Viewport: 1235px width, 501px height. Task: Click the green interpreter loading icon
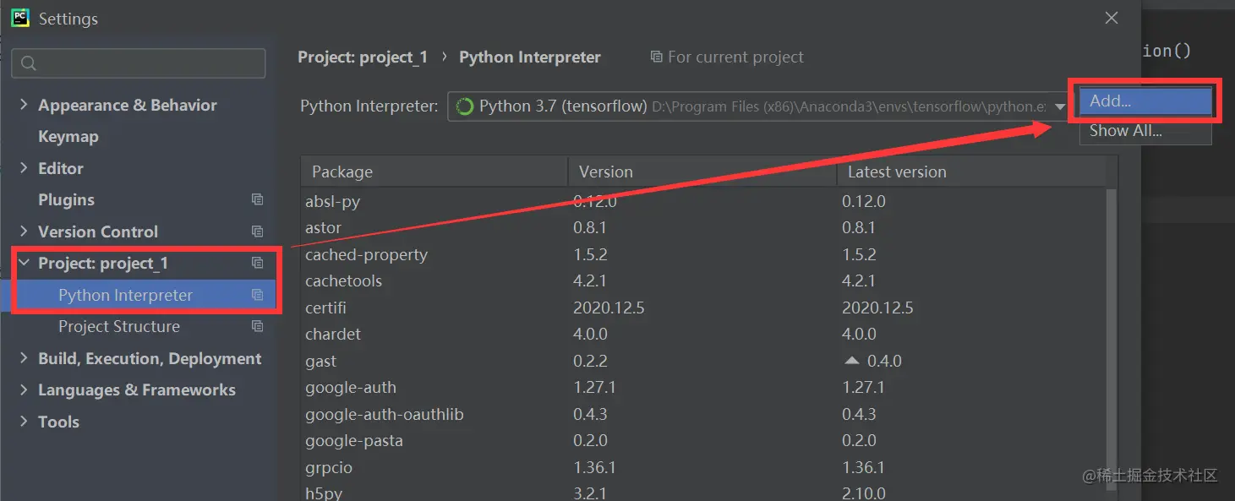pos(464,106)
